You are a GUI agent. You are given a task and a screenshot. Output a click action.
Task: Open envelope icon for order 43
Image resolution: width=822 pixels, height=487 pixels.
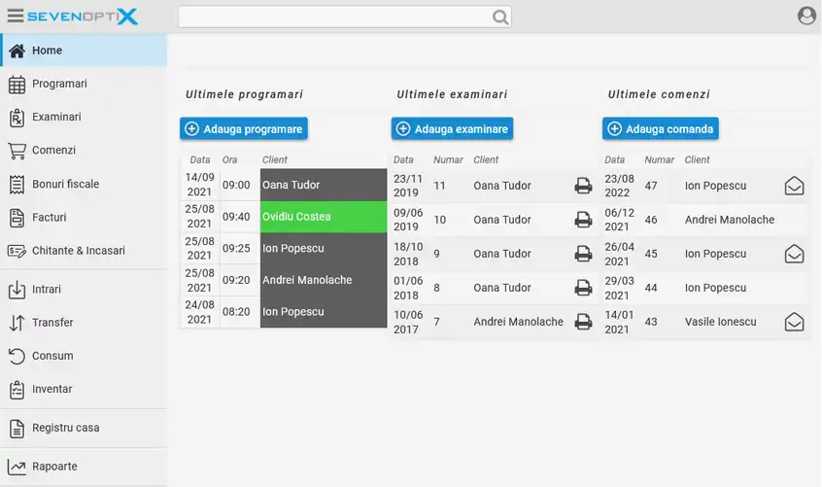(794, 322)
